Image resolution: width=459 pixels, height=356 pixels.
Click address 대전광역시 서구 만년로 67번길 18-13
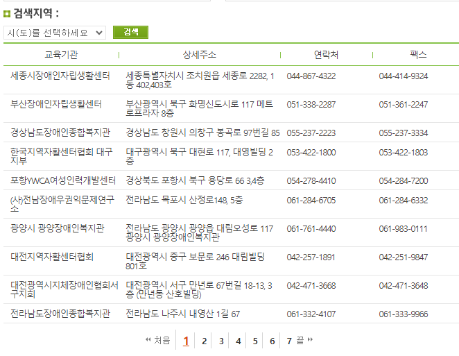pos(199,289)
